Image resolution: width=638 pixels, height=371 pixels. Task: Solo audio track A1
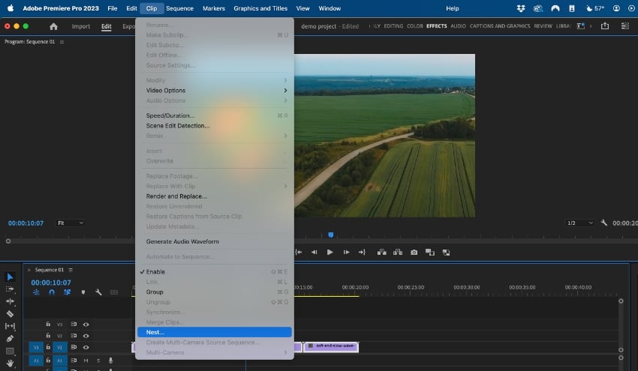(98, 361)
